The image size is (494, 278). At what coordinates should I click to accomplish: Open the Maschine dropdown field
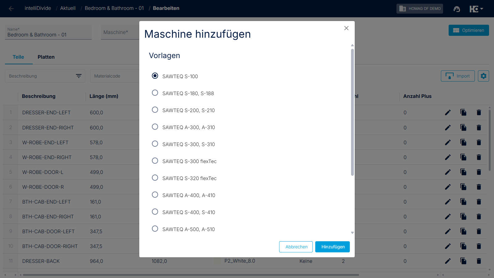coord(120,32)
